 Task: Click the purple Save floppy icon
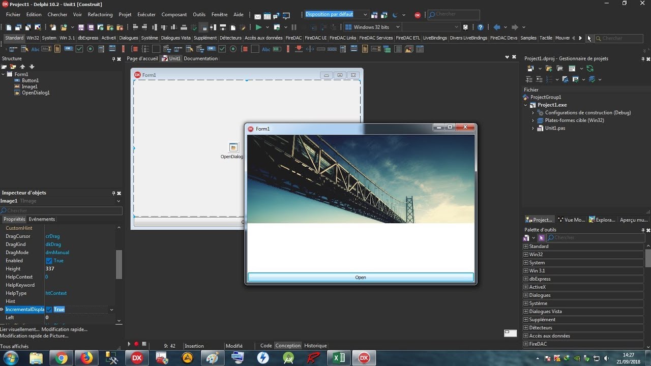pos(81,27)
